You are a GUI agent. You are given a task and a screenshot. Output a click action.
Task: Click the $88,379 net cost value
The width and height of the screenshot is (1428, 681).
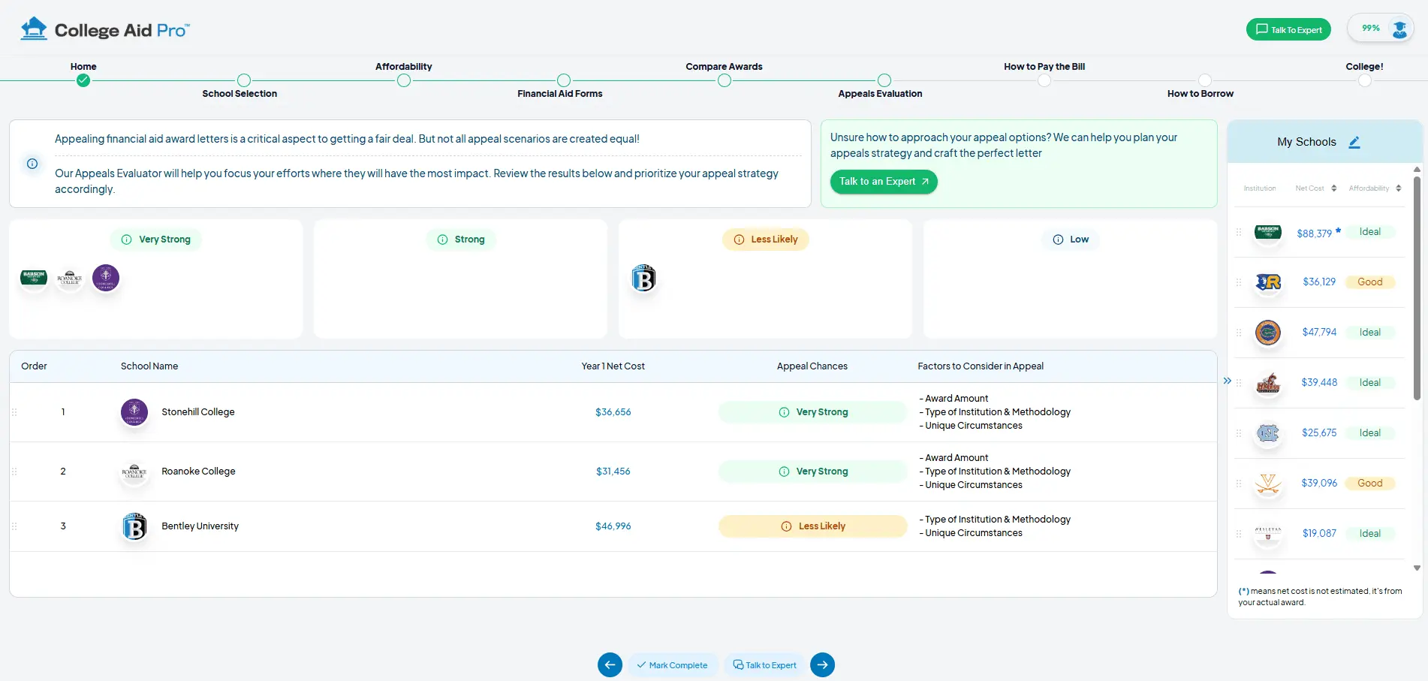coord(1315,234)
